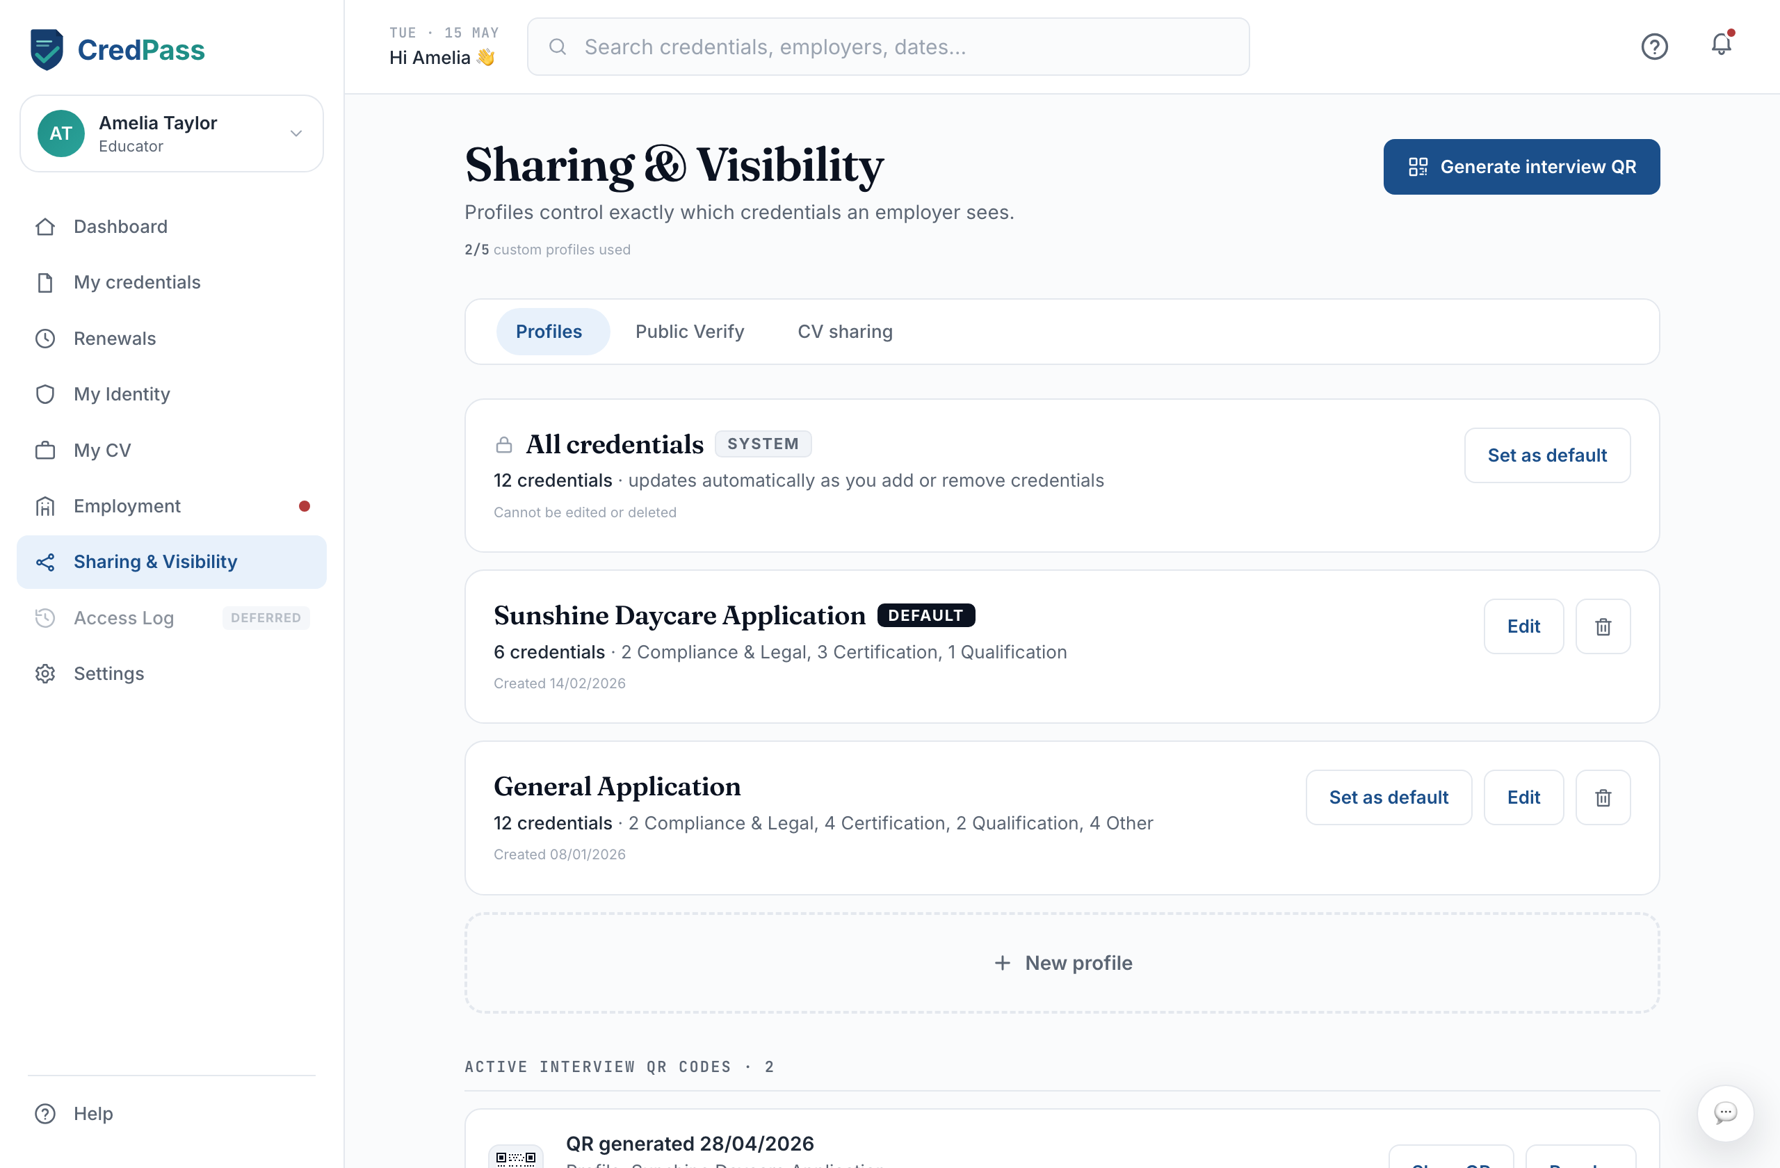Open My Identity section

coord(171,394)
